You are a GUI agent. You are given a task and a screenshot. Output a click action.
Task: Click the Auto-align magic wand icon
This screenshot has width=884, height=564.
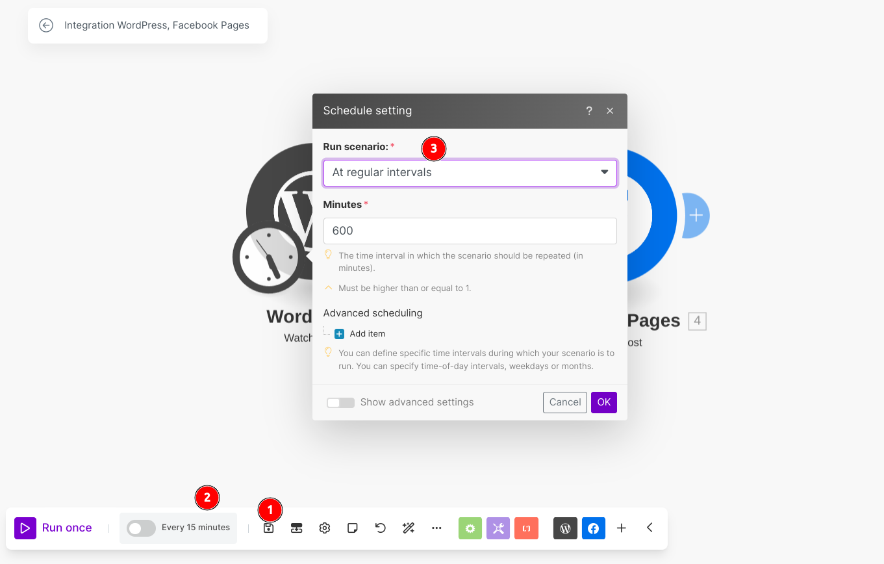click(409, 528)
